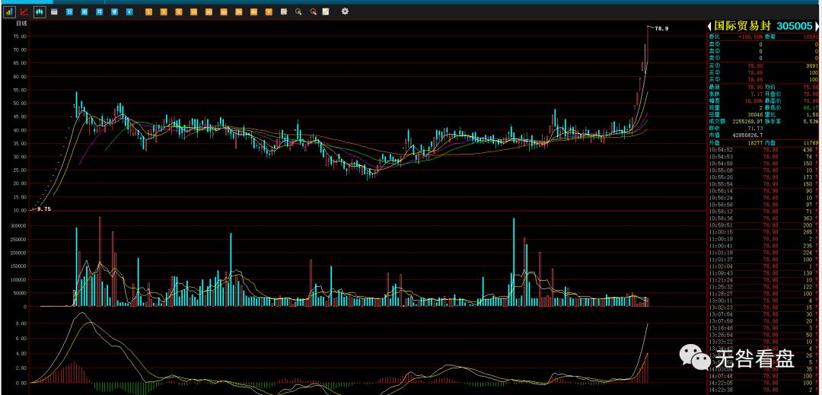Select the trade record at 10:55:20
822x395 pixels.
point(763,177)
